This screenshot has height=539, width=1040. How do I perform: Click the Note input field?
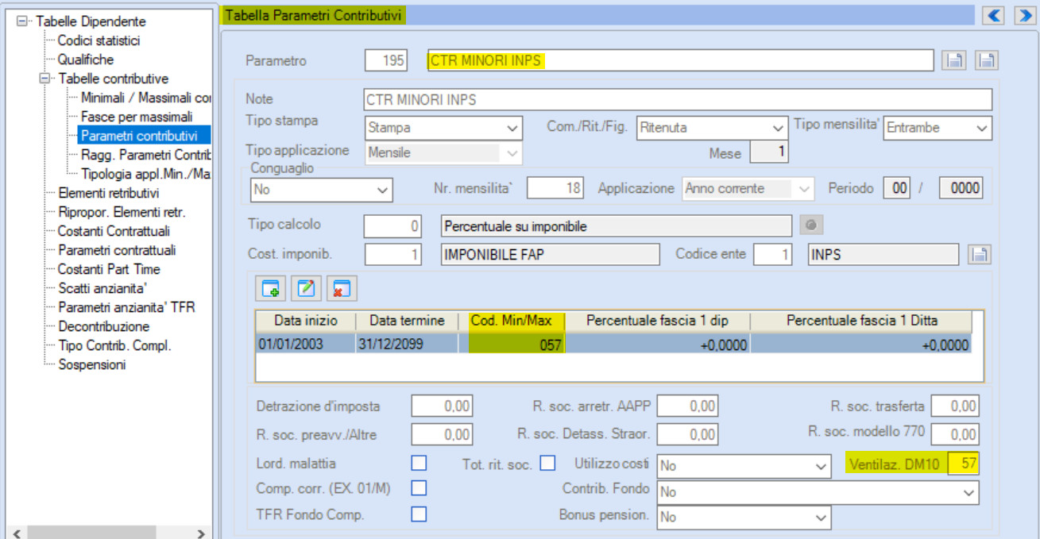click(679, 99)
